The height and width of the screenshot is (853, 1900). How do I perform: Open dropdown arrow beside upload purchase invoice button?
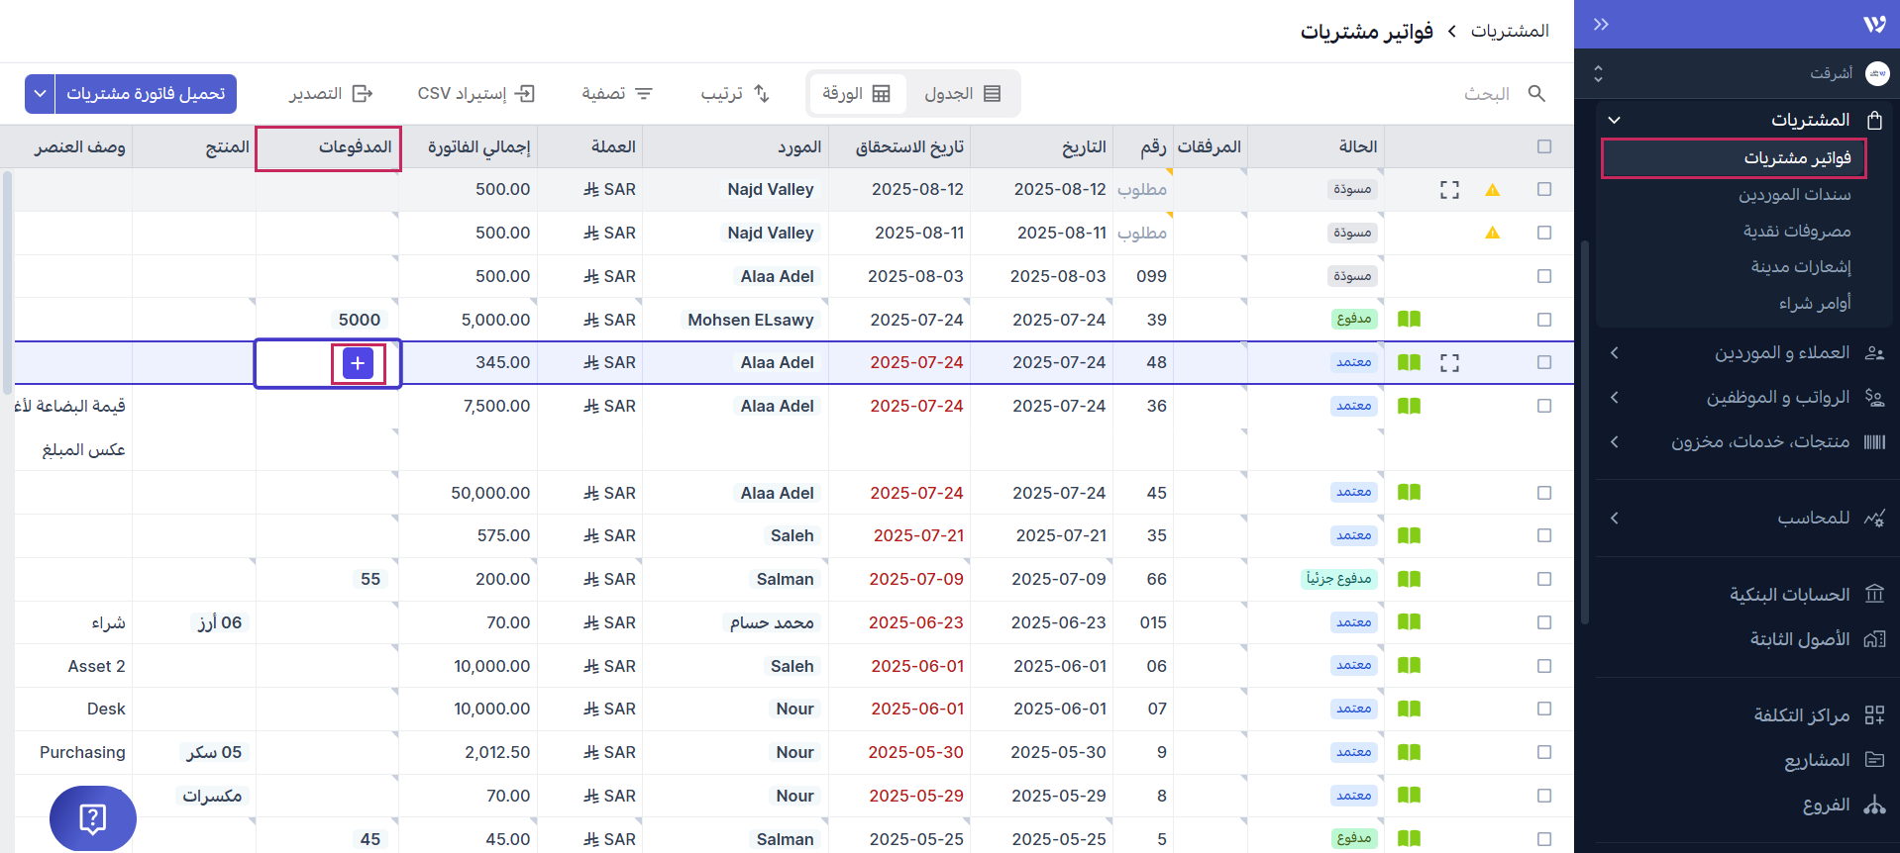tap(40, 94)
